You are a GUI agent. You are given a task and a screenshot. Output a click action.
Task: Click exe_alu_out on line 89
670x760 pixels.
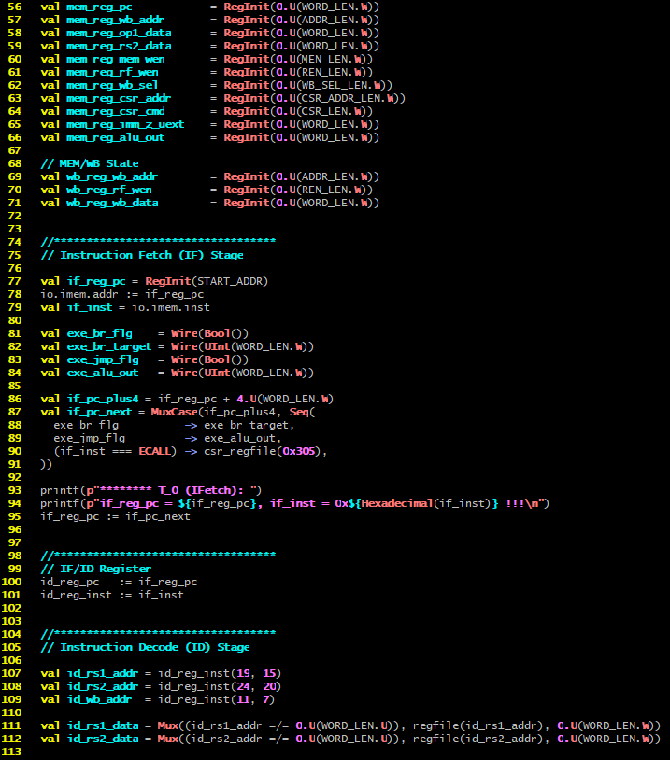[239, 439]
